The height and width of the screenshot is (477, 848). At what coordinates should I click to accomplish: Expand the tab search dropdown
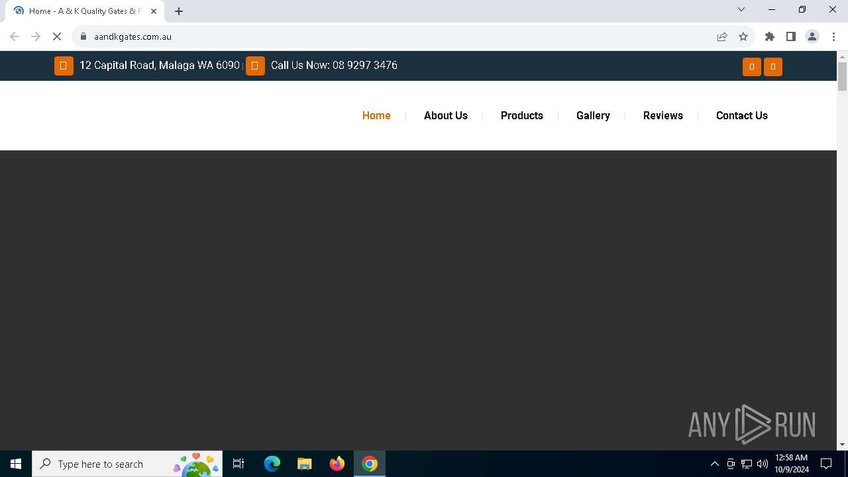point(741,9)
